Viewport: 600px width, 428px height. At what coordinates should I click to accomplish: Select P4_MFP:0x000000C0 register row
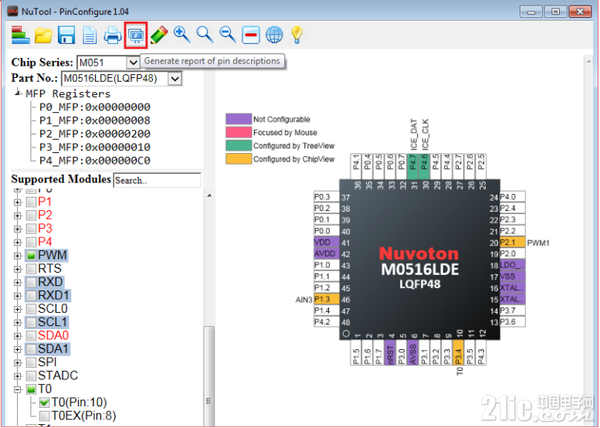coord(94,161)
